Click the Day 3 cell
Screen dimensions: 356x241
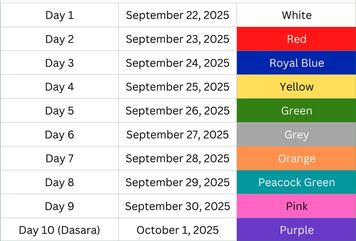coord(60,63)
